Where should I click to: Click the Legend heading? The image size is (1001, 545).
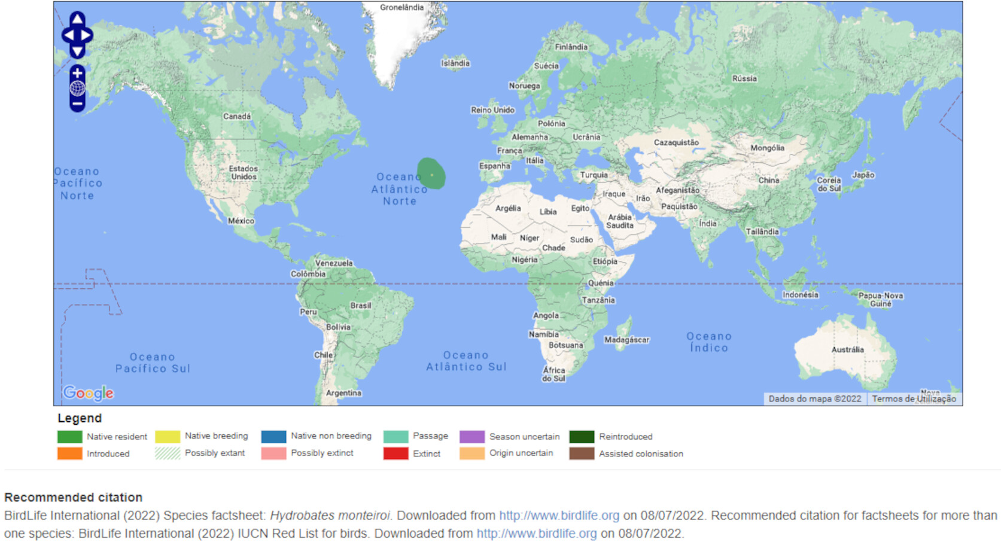click(x=80, y=418)
